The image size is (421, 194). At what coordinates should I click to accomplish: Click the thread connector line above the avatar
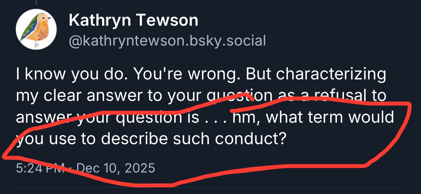tap(37, 3)
